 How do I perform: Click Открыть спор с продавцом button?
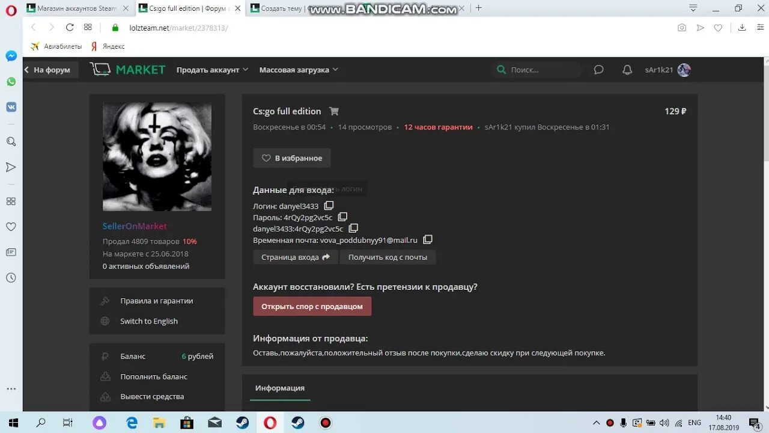pos(312,306)
